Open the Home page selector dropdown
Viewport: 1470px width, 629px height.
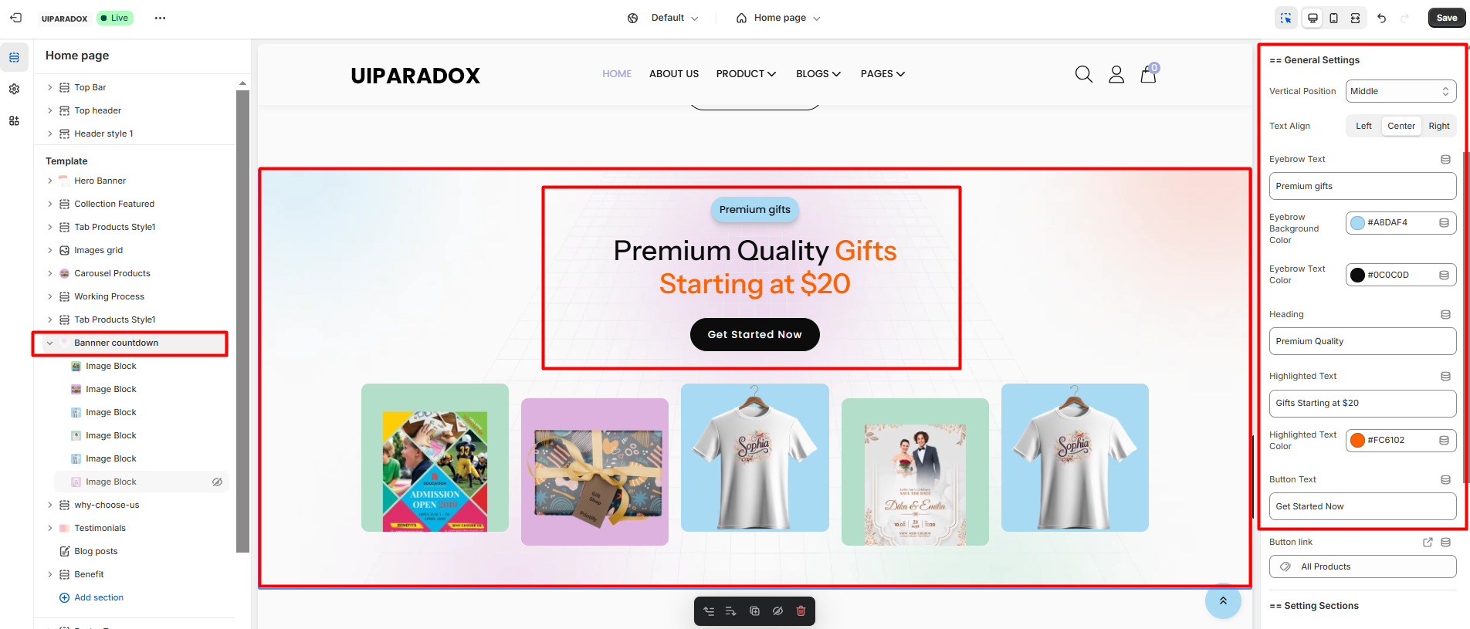point(778,18)
